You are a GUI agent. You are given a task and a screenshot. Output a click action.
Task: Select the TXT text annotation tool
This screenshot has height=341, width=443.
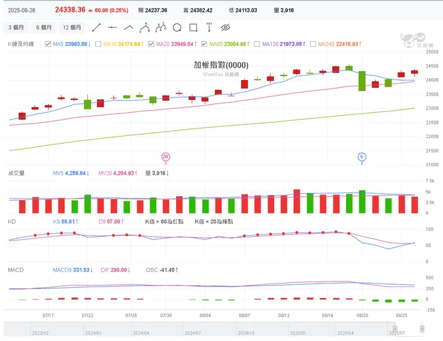209,28
